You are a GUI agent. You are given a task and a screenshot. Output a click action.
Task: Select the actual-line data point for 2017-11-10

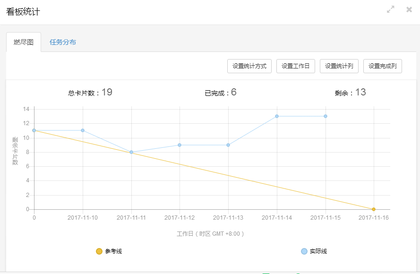point(83,130)
